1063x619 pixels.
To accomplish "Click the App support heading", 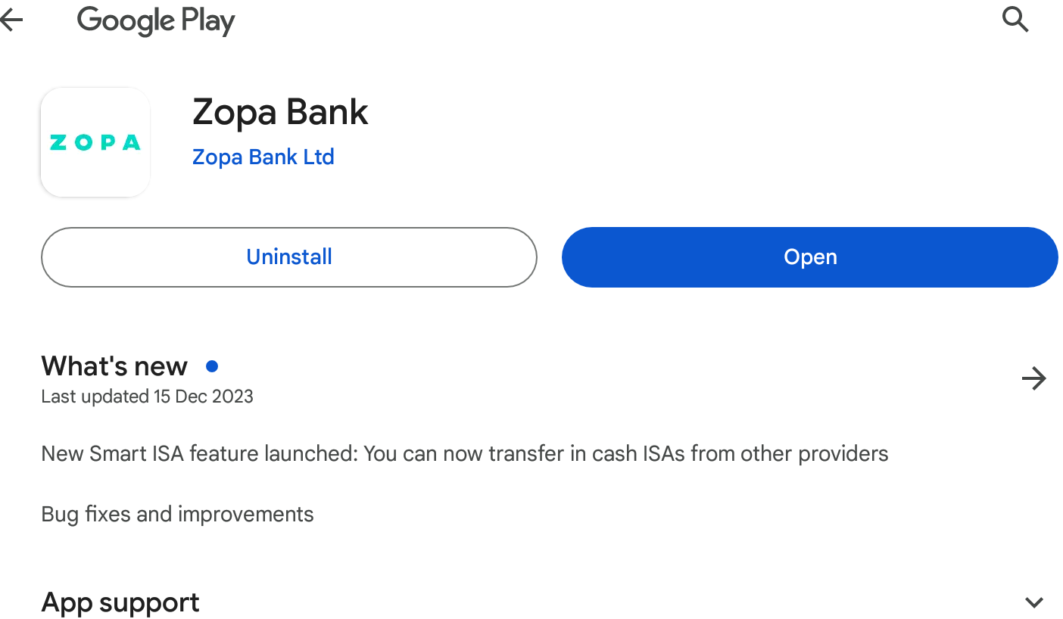I will click(120, 602).
